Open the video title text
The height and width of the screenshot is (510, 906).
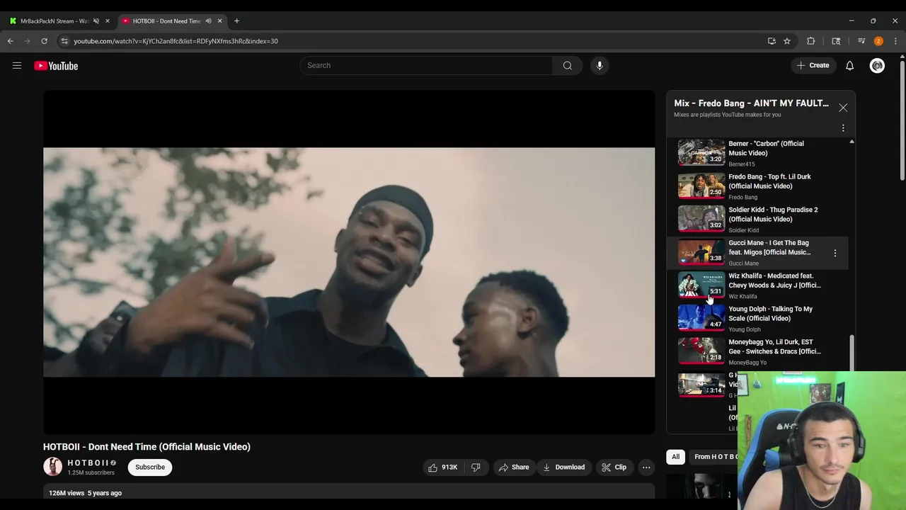click(x=147, y=447)
